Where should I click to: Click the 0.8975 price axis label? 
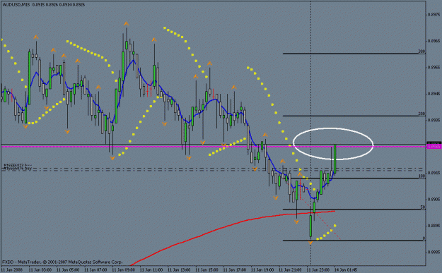[x=434, y=14]
